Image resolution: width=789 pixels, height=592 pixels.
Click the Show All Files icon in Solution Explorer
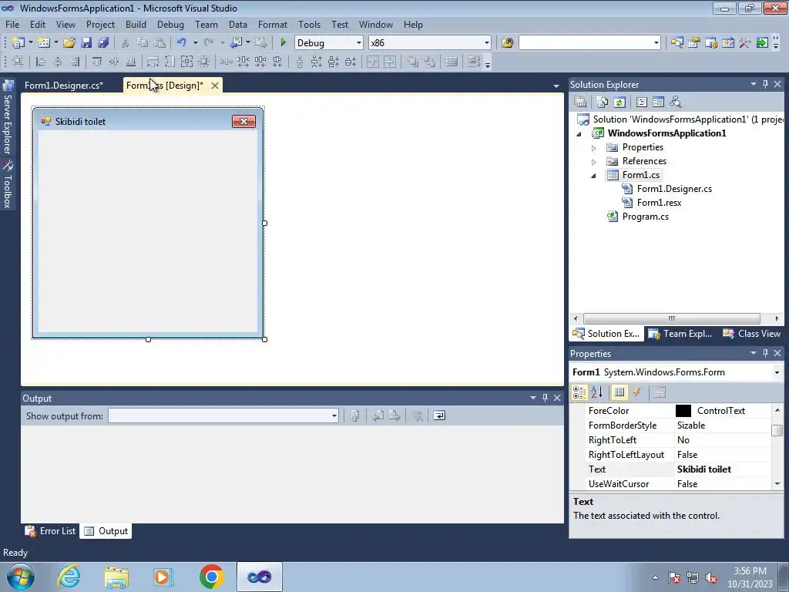tap(602, 103)
